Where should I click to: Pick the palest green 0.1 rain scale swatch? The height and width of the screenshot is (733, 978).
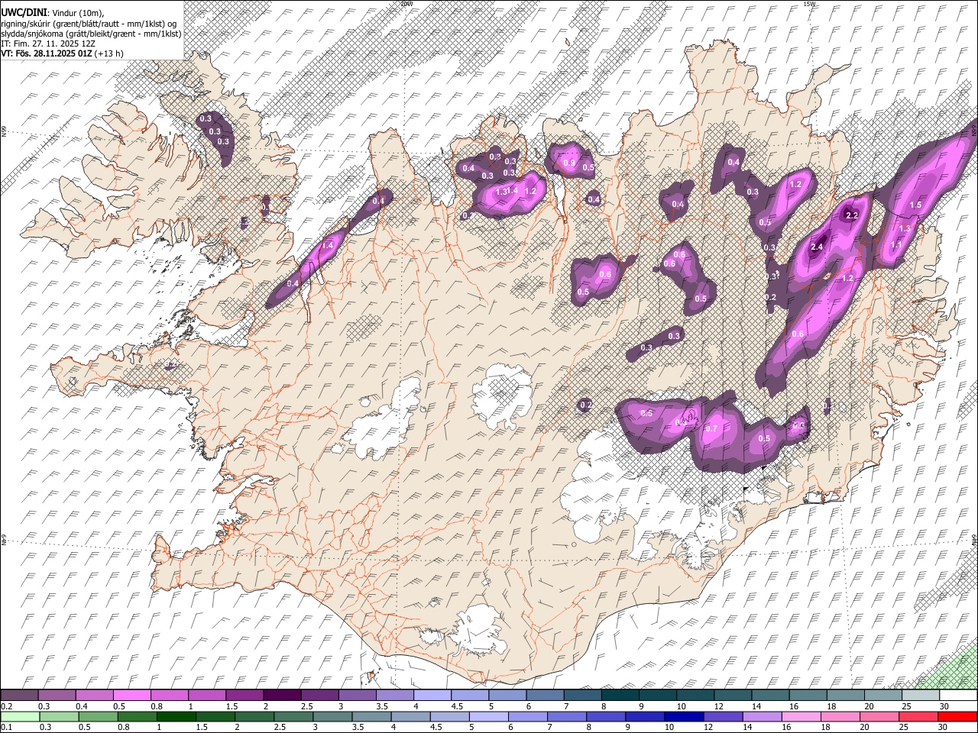click(x=20, y=717)
